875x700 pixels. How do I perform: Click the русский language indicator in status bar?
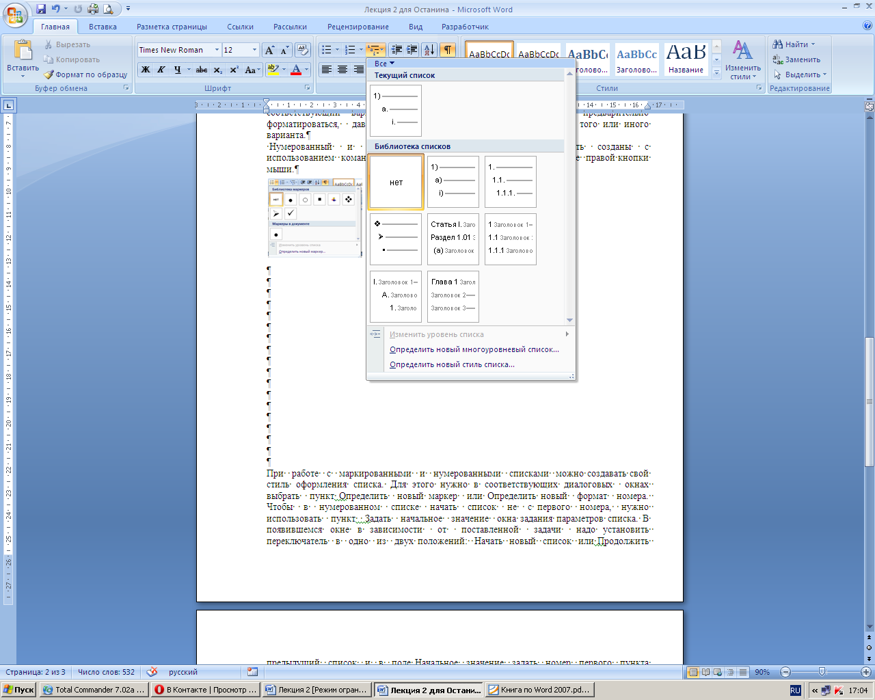pos(183,672)
